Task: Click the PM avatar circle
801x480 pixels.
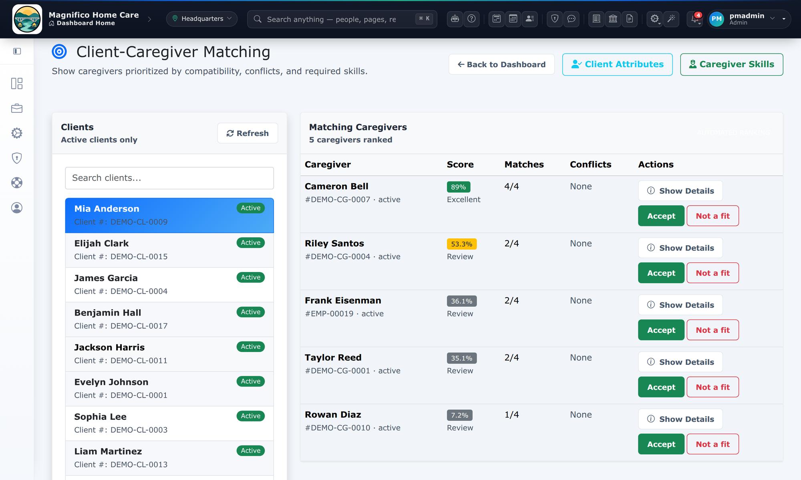Action: (x=716, y=19)
